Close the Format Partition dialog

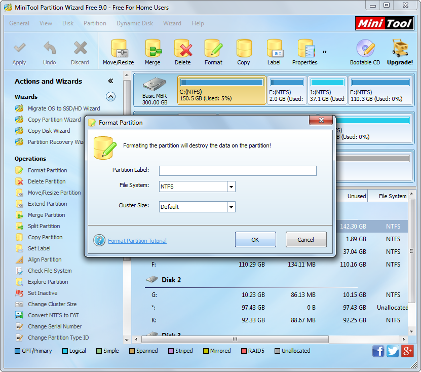[x=321, y=120]
